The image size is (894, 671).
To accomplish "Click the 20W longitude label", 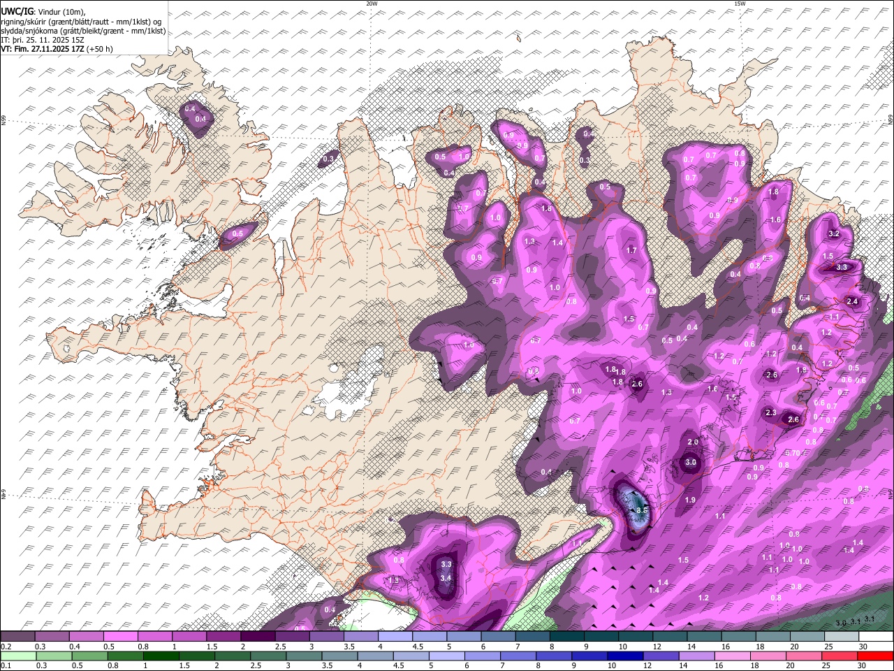I will 372,3.
